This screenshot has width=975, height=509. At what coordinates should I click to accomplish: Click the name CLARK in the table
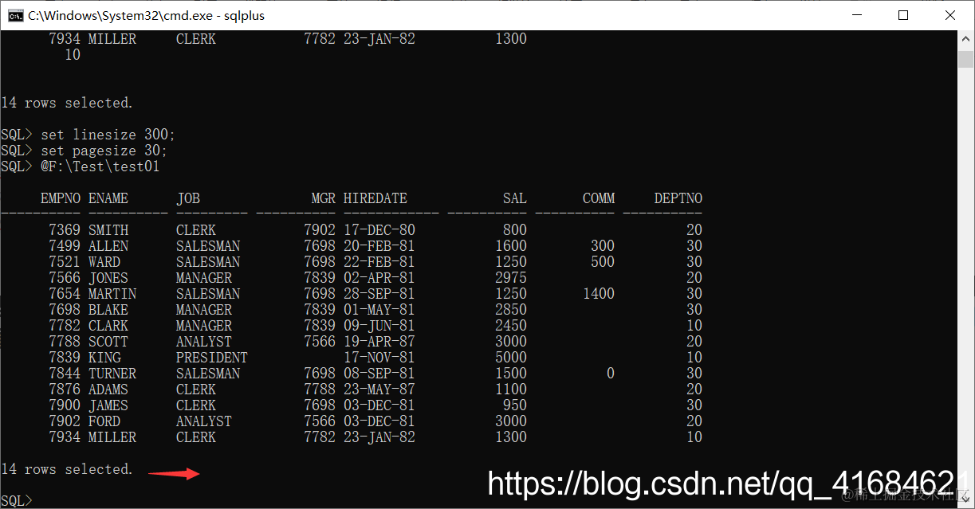click(x=108, y=326)
